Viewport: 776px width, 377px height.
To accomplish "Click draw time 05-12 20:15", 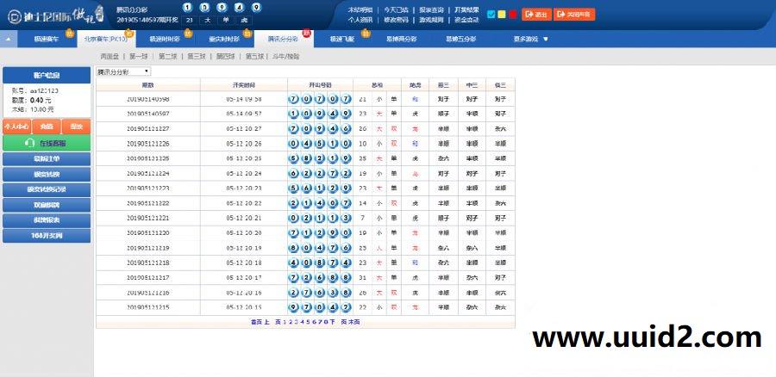I will coord(244,307).
